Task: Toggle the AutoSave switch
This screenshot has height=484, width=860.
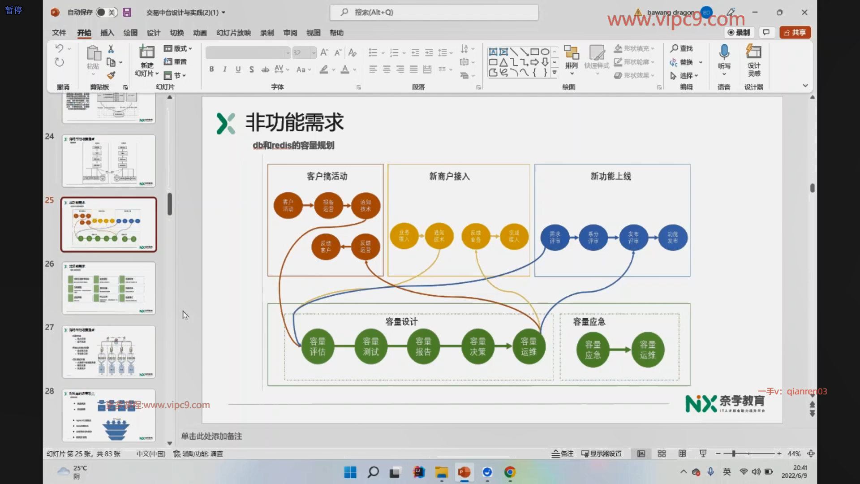Action: click(x=107, y=13)
